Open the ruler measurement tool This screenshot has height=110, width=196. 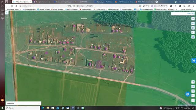193,23
